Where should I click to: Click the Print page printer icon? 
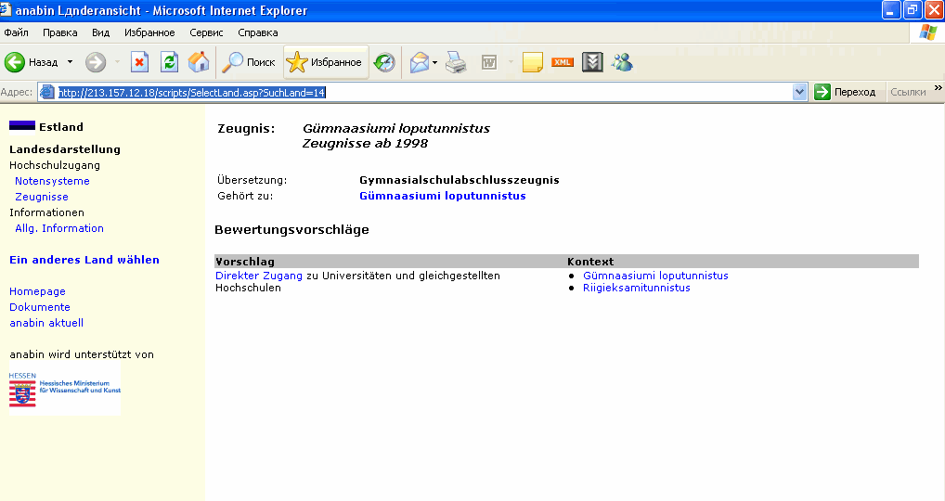[455, 62]
